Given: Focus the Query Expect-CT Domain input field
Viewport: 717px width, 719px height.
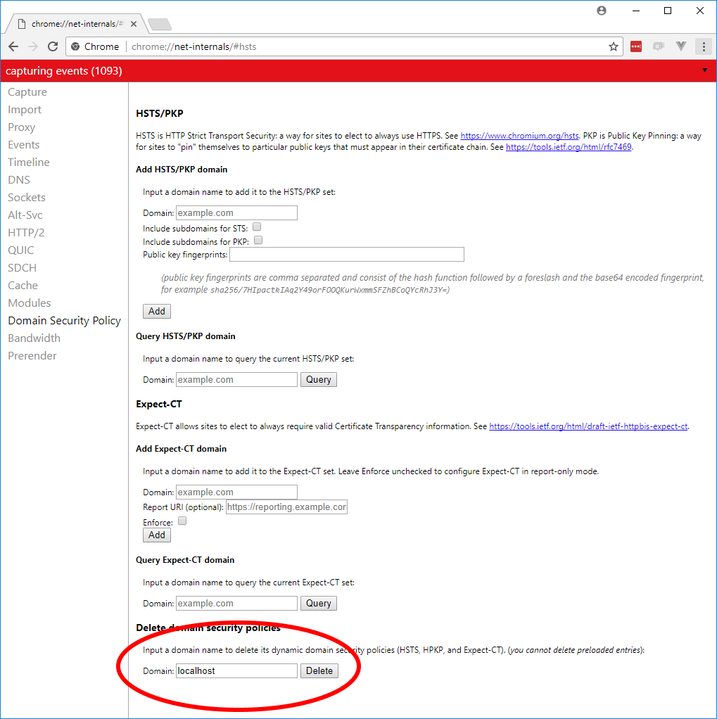Looking at the screenshot, I should 236,603.
